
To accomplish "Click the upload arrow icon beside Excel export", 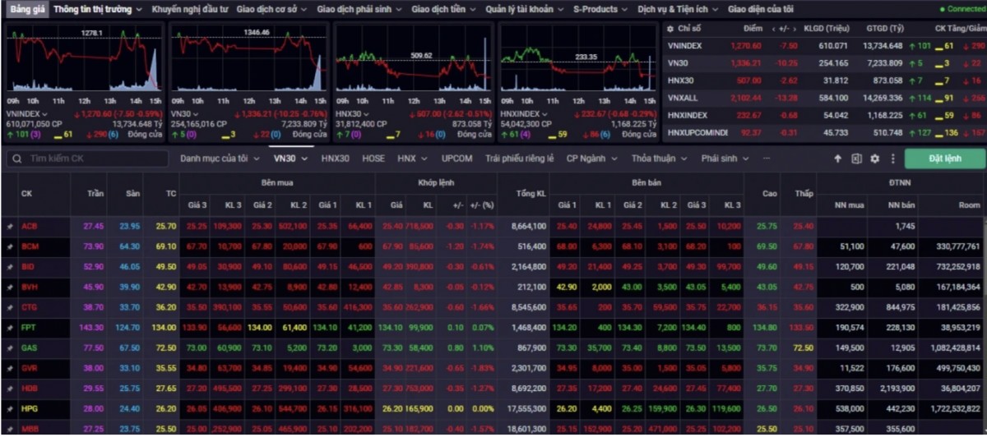I will point(838,159).
